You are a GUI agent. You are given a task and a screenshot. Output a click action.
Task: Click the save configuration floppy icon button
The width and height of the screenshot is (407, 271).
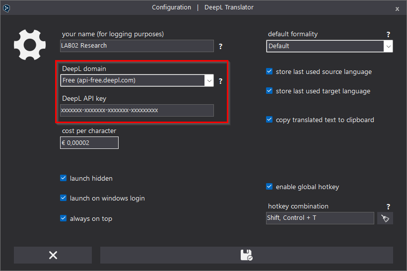(247, 255)
